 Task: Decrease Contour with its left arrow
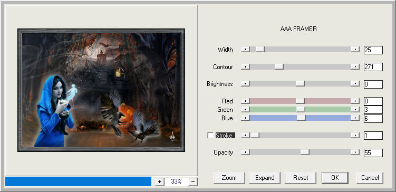coord(245,66)
